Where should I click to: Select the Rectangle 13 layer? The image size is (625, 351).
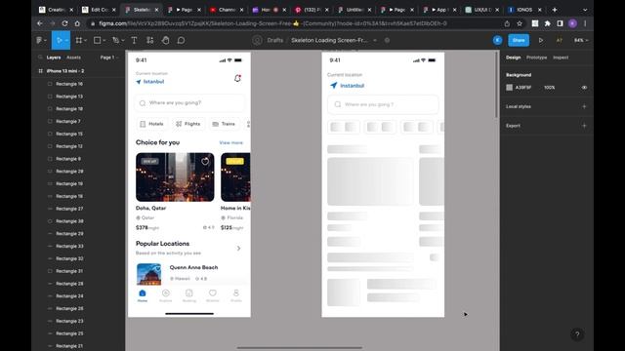click(x=69, y=97)
